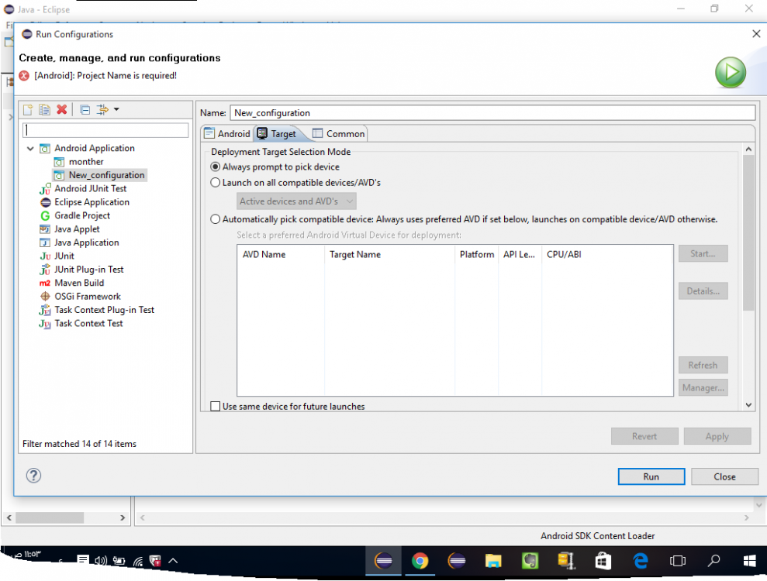Open Active devices and AVD's dropdown

pyautogui.click(x=296, y=201)
